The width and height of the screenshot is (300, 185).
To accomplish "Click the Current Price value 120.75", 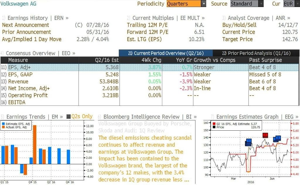I will (290, 32).
